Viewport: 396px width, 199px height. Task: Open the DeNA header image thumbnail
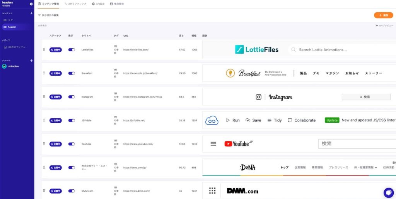coord(299,167)
